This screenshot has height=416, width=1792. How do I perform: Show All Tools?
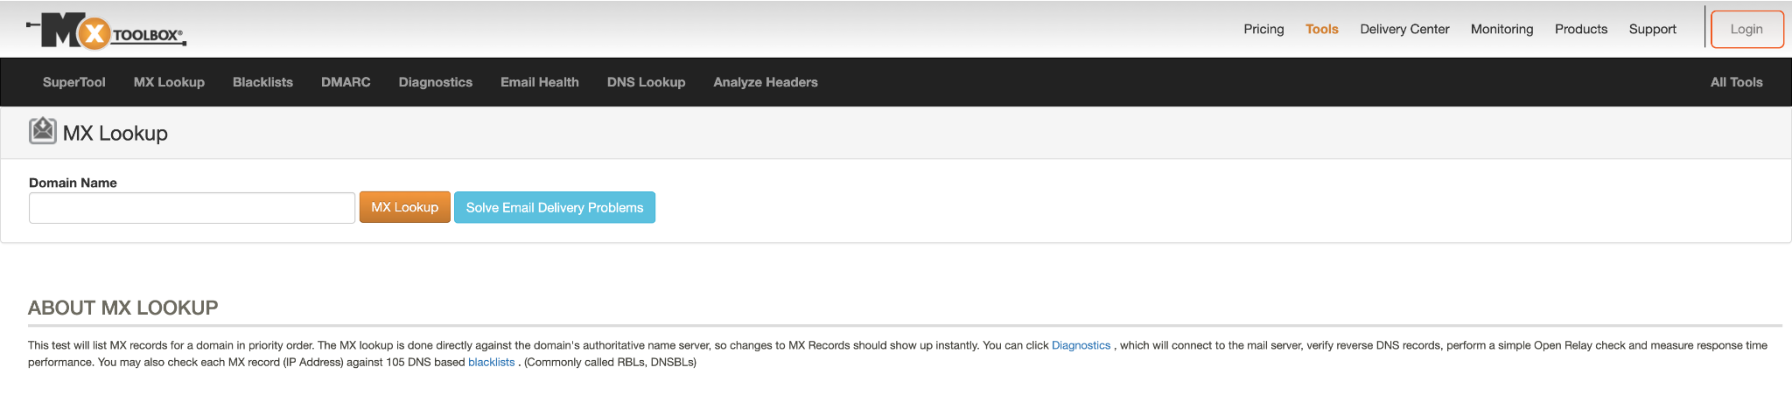(x=1736, y=82)
